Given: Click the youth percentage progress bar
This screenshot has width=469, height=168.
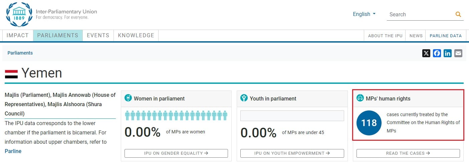Looking at the screenshot, I should click(292, 116).
